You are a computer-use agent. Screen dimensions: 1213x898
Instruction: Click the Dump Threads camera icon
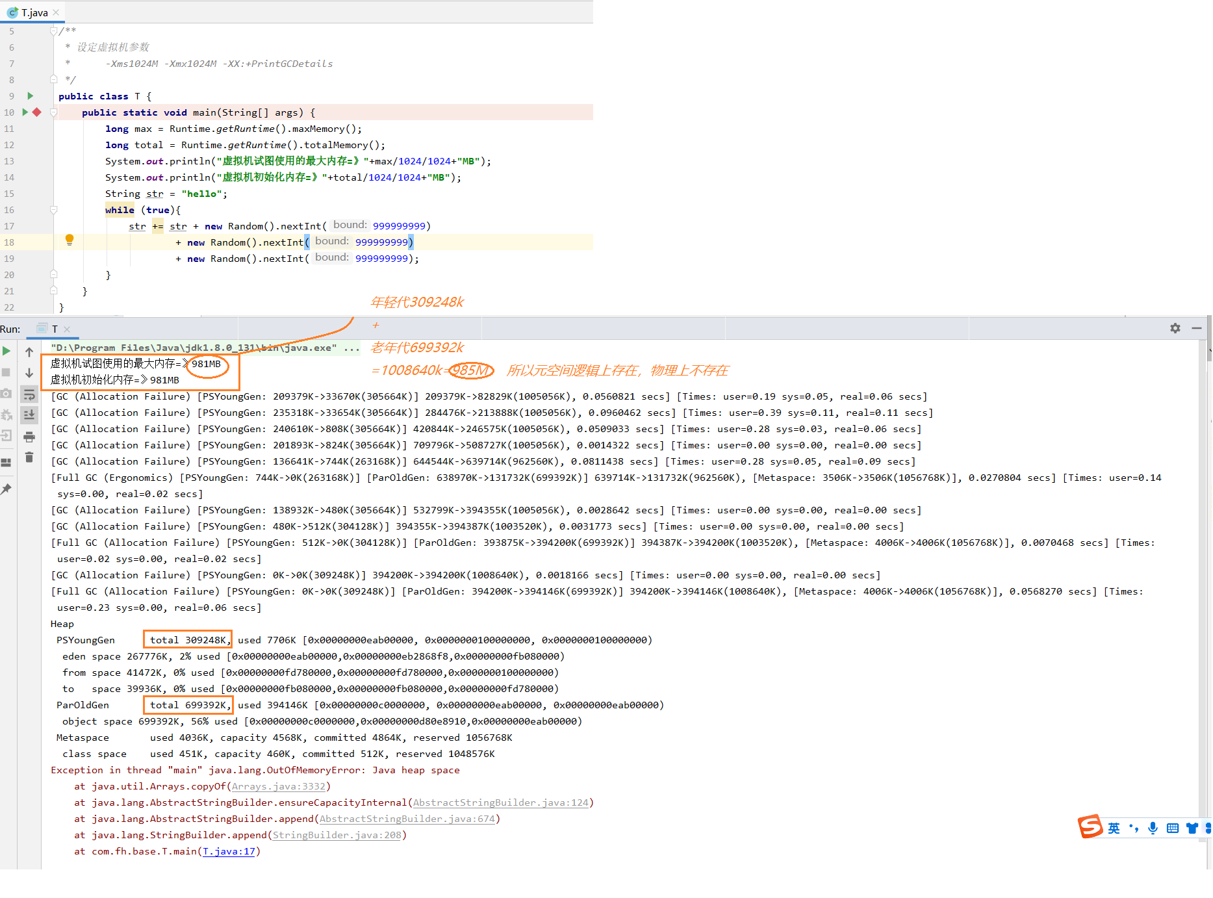click(6, 394)
